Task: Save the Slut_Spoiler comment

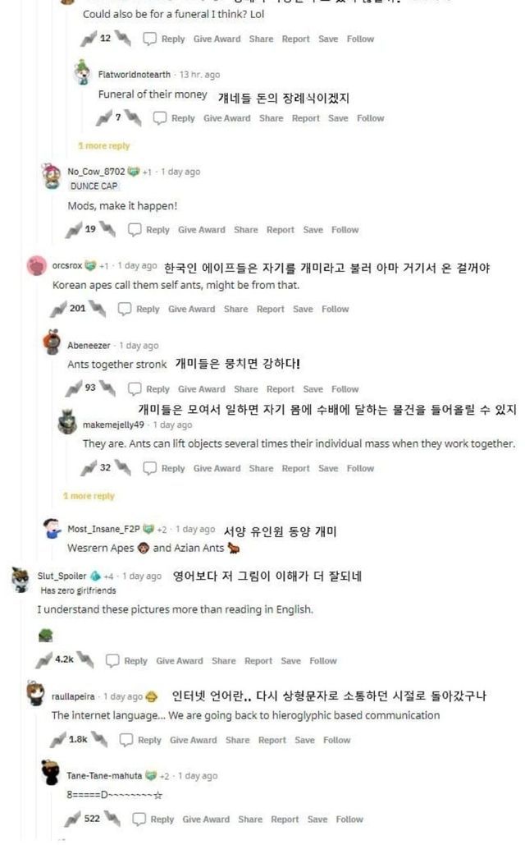Action: click(290, 660)
